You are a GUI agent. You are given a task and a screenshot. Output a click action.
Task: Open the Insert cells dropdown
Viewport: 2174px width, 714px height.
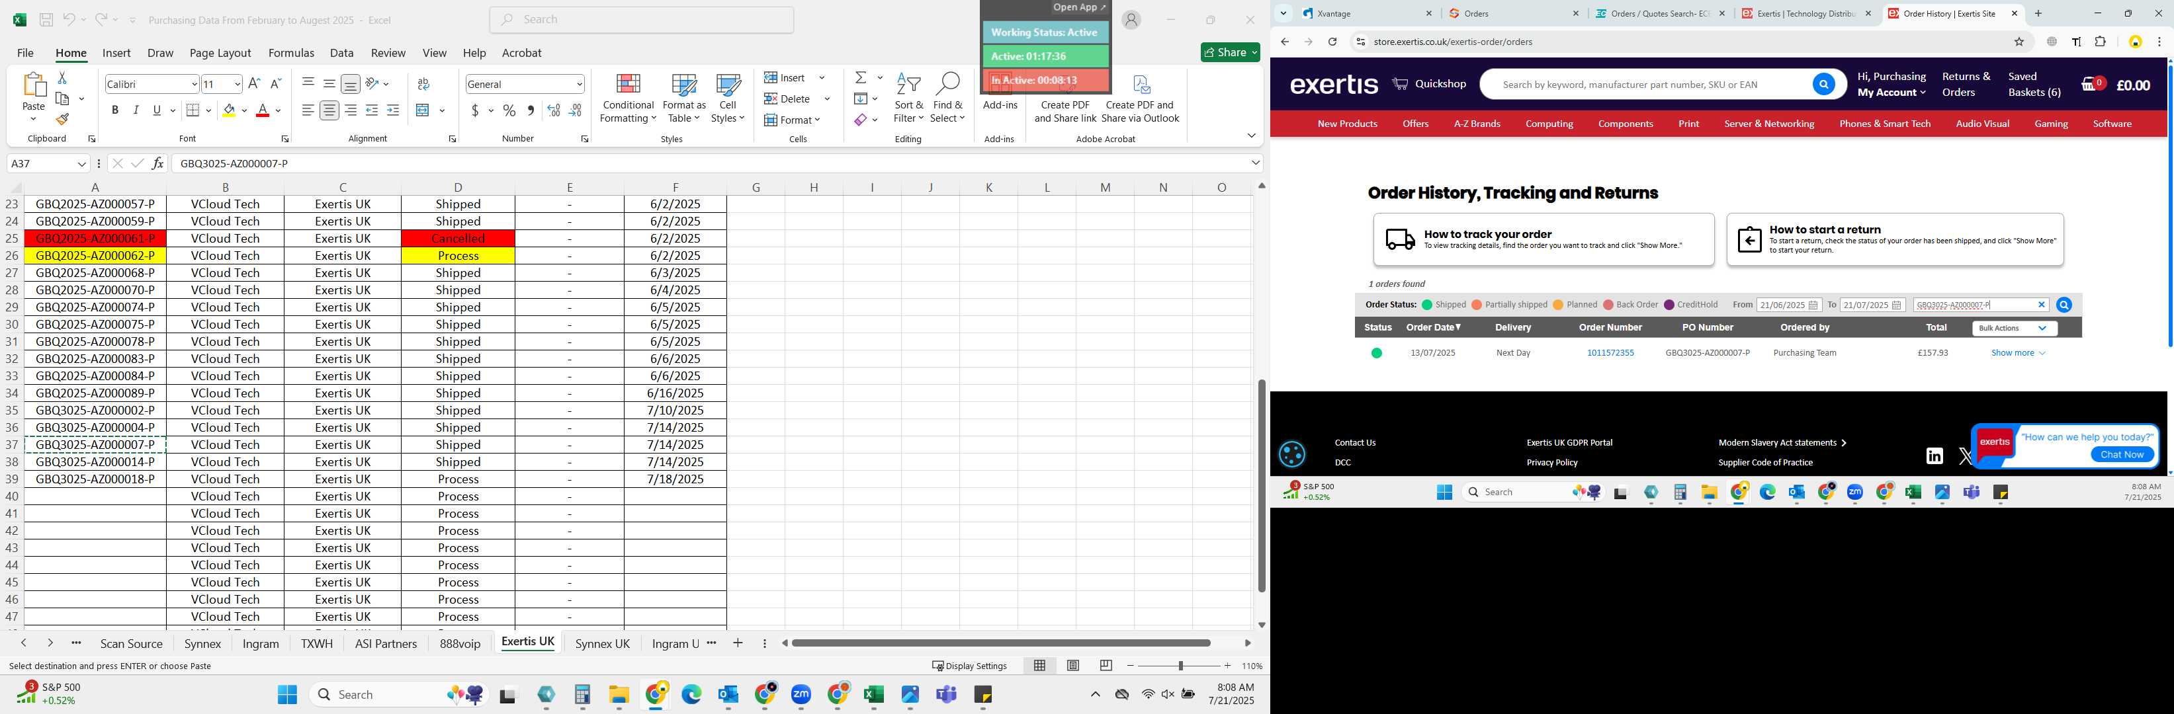click(x=822, y=77)
